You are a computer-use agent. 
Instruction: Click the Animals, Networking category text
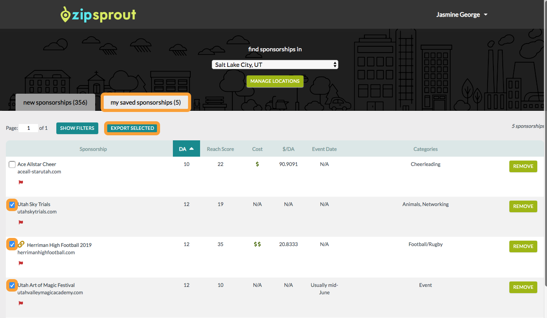(425, 204)
